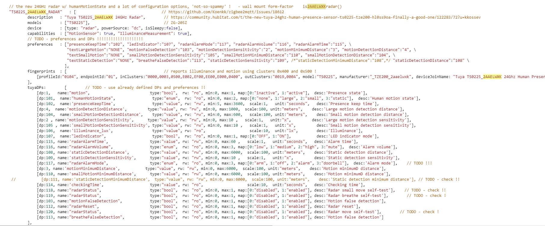The width and height of the screenshot is (545, 226).
Task: Click name:'illuminance_lux' on dp:106 line
Action: (x=85, y=131)
